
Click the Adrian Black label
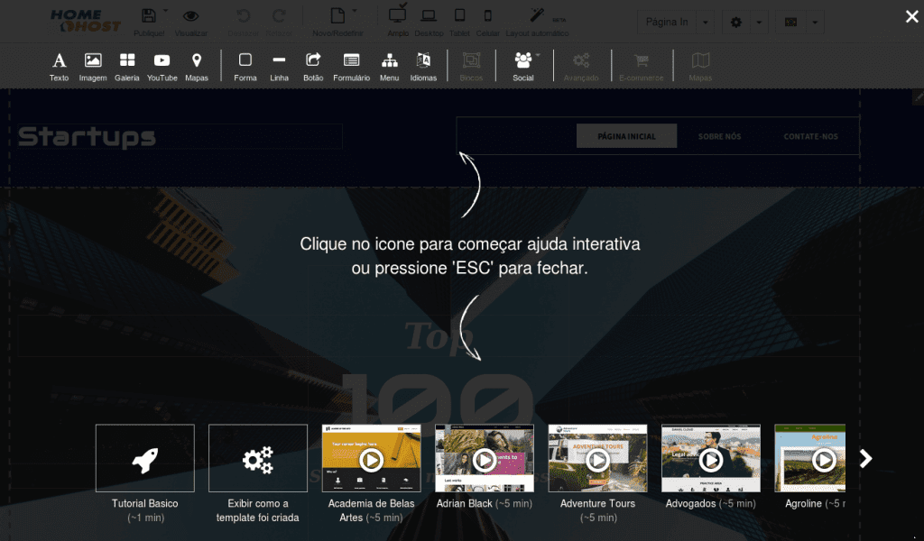[x=465, y=503]
